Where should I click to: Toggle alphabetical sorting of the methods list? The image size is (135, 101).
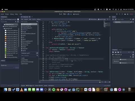coord(37,53)
